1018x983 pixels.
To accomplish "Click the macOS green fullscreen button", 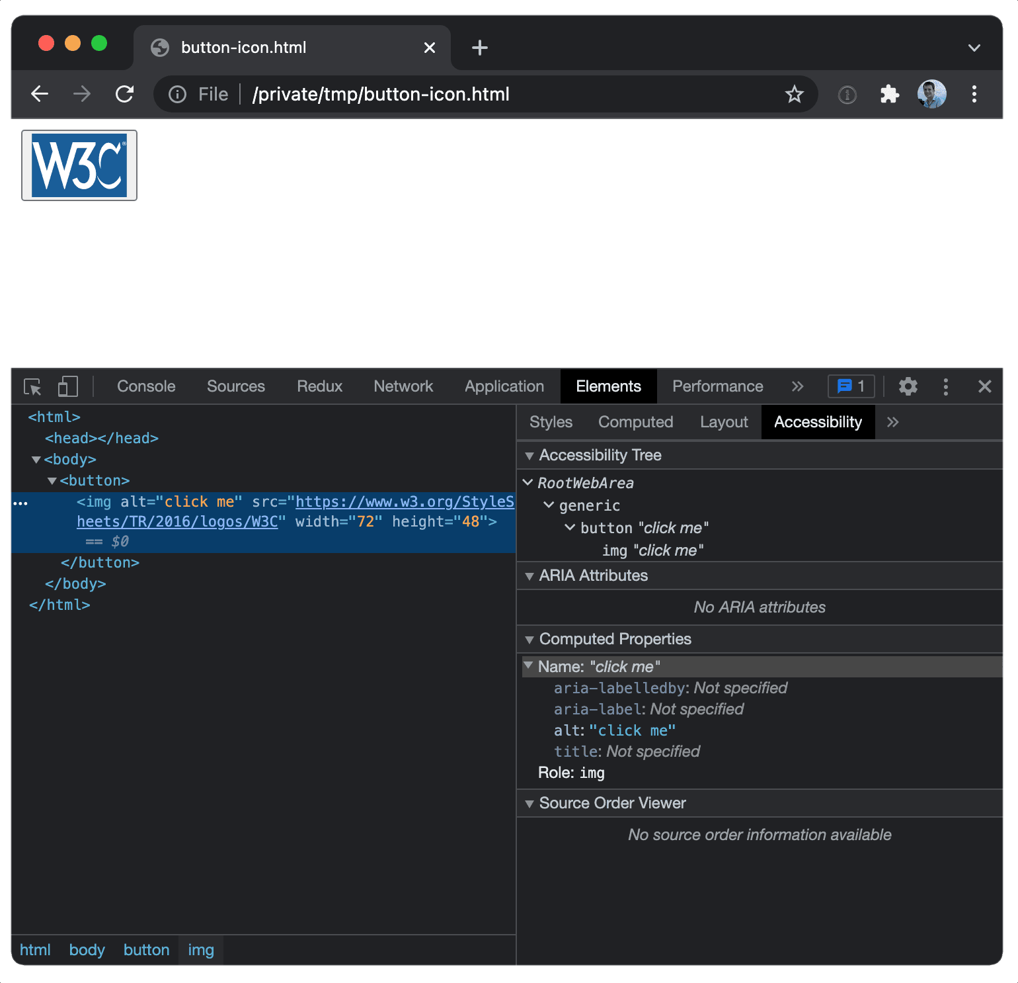I will (x=99, y=44).
